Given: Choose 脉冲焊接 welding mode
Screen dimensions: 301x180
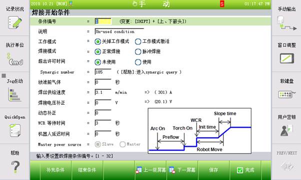Looking at the screenshot, I should point(138,52).
